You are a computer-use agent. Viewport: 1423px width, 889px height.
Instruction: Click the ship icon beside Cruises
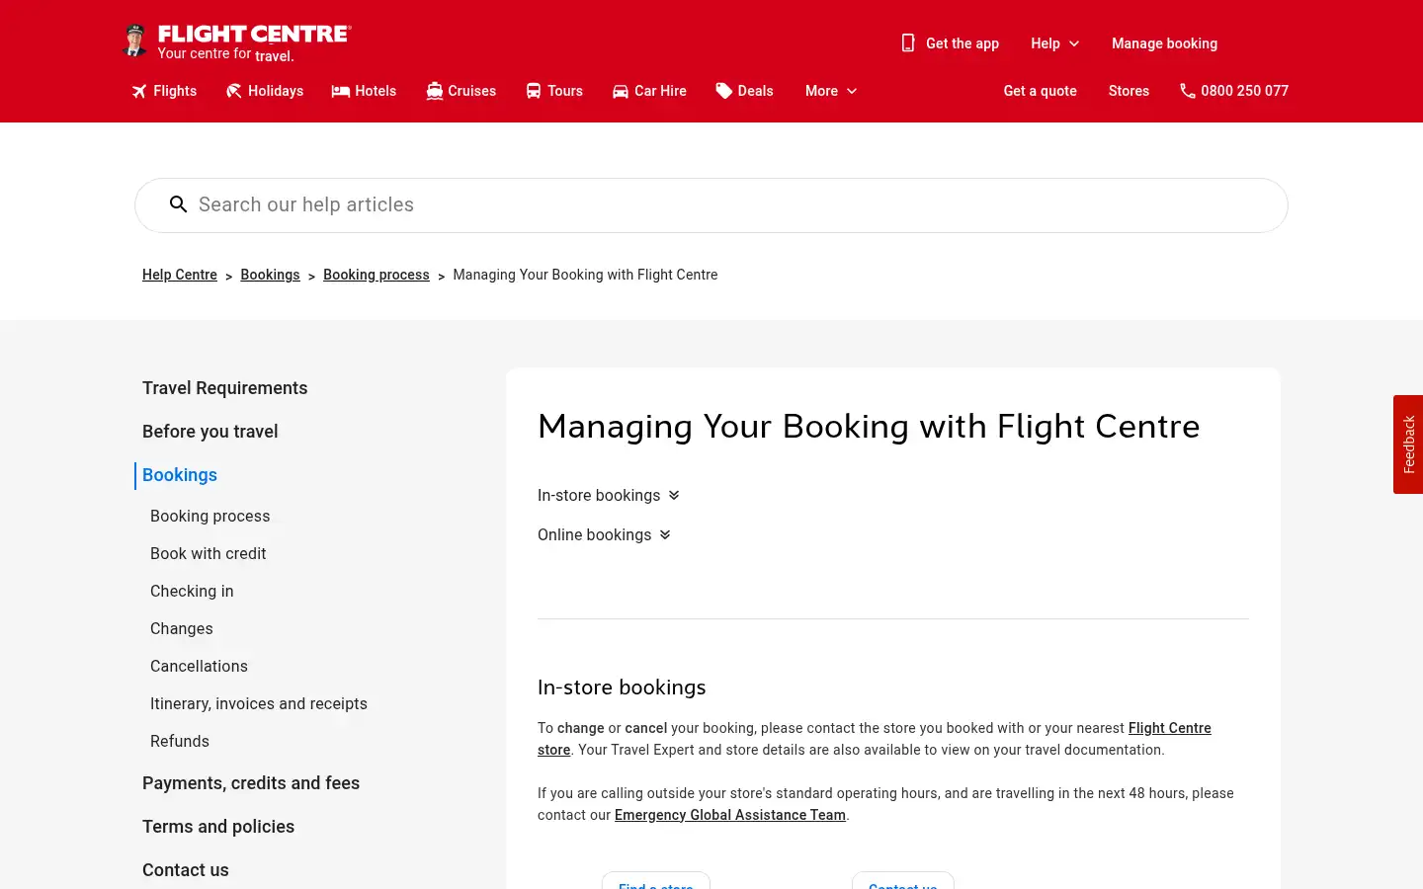(435, 91)
